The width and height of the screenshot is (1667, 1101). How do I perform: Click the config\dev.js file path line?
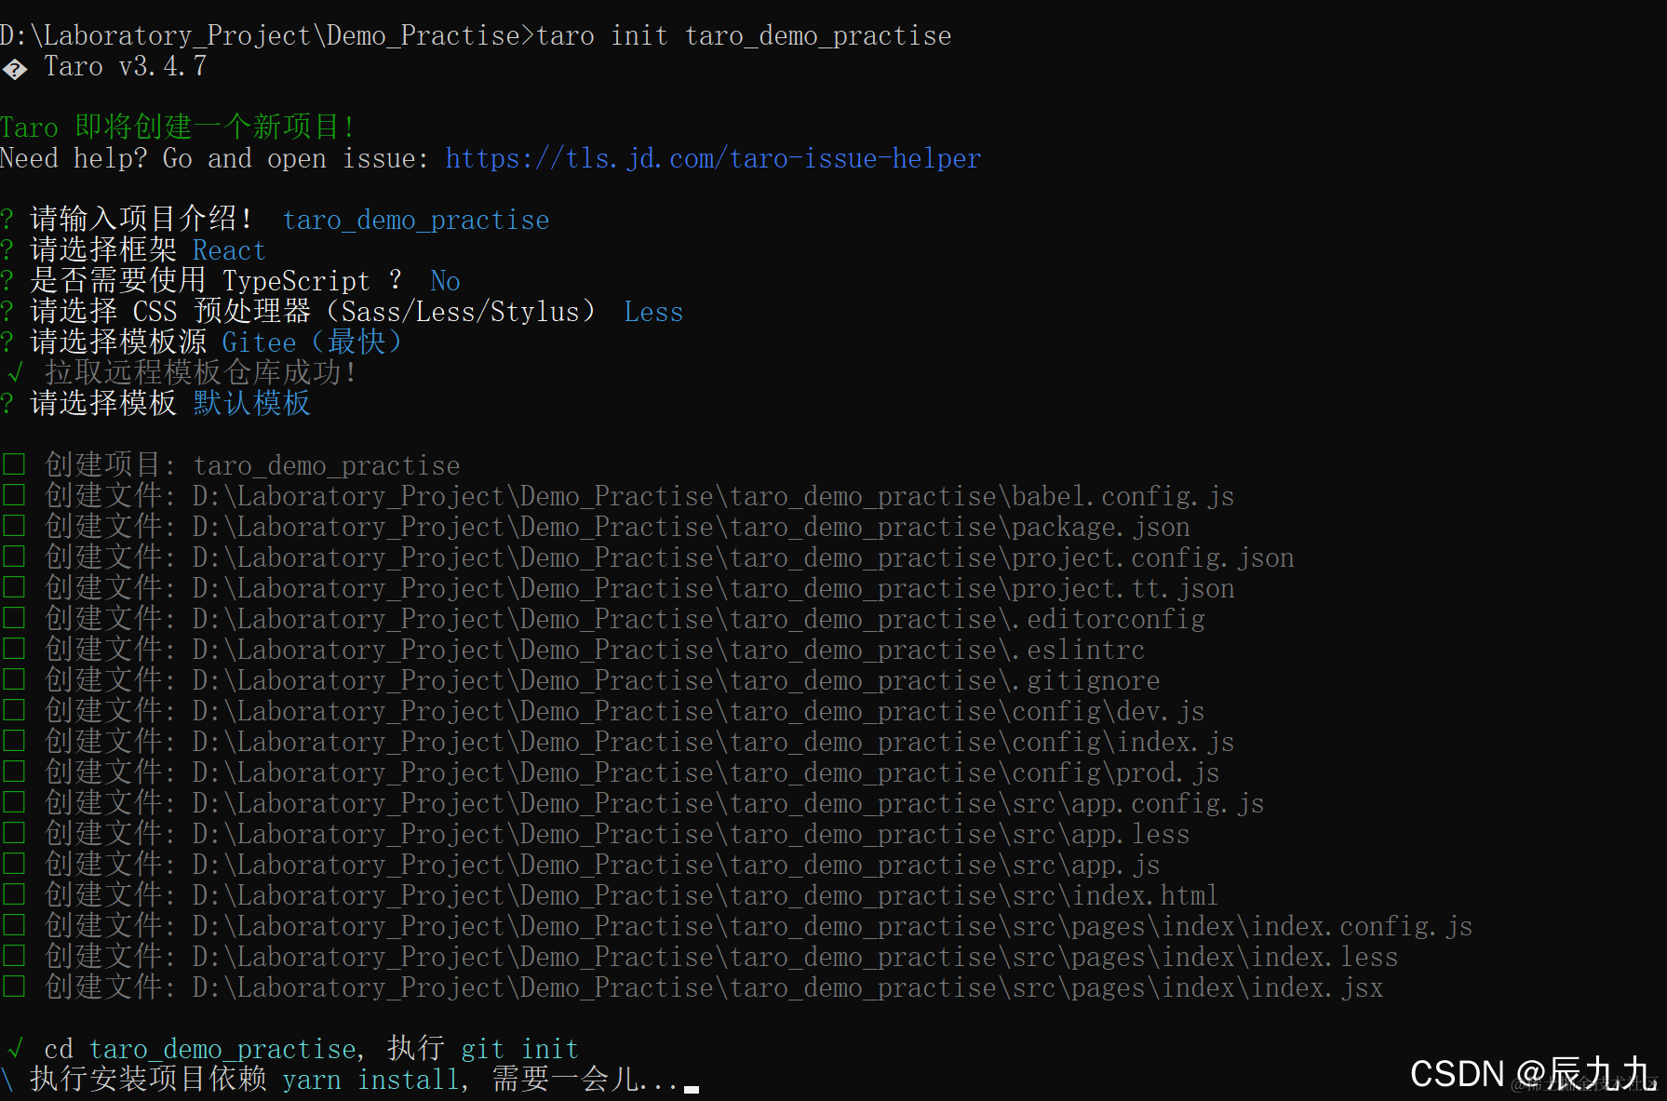pyautogui.click(x=625, y=711)
